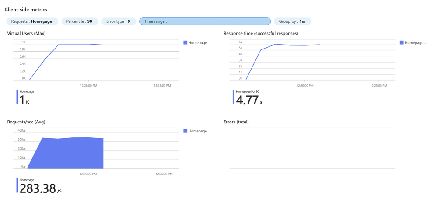The height and width of the screenshot is (202, 437).
Task: Change the Group by : 1m filter
Action: point(293,21)
